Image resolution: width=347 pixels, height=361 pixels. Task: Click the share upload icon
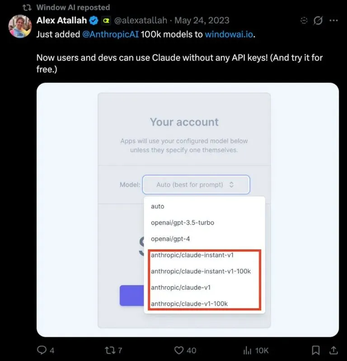click(x=333, y=350)
